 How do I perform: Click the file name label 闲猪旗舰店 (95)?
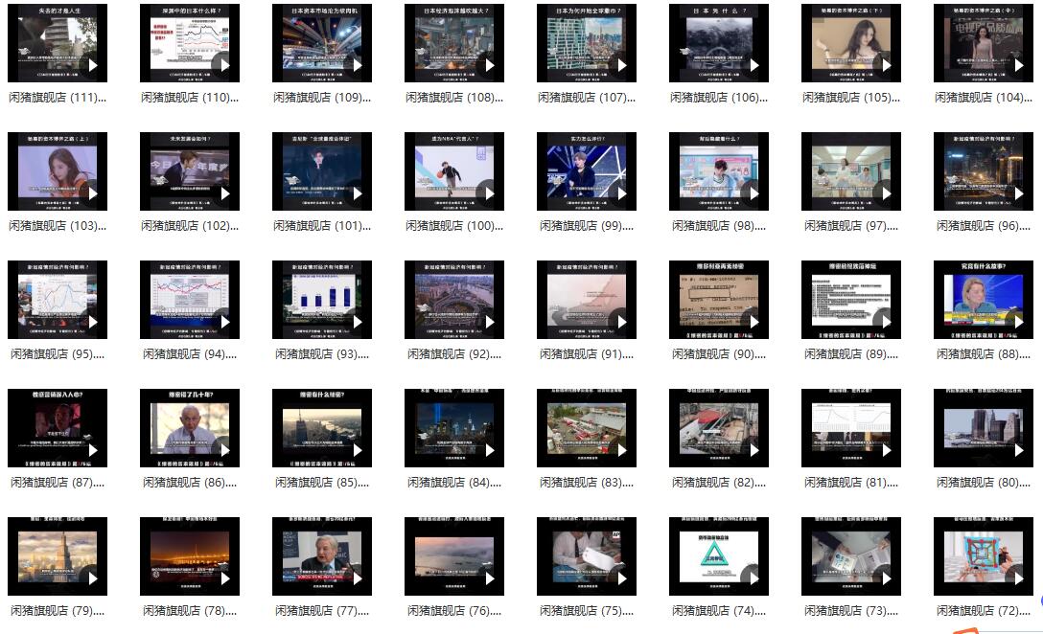pos(57,354)
